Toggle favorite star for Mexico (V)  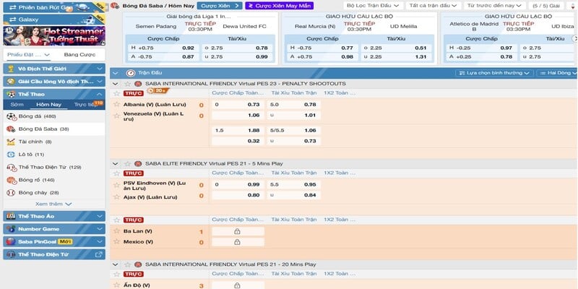[x=116, y=241]
